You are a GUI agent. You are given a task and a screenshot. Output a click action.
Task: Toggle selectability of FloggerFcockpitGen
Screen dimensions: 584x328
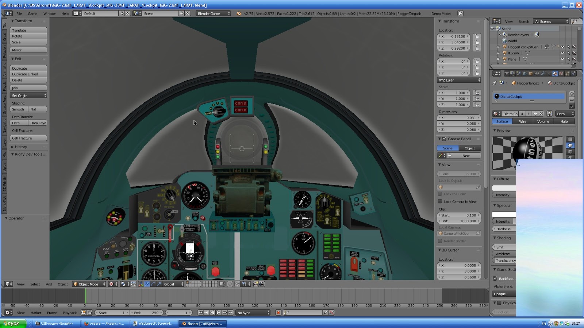coord(568,47)
